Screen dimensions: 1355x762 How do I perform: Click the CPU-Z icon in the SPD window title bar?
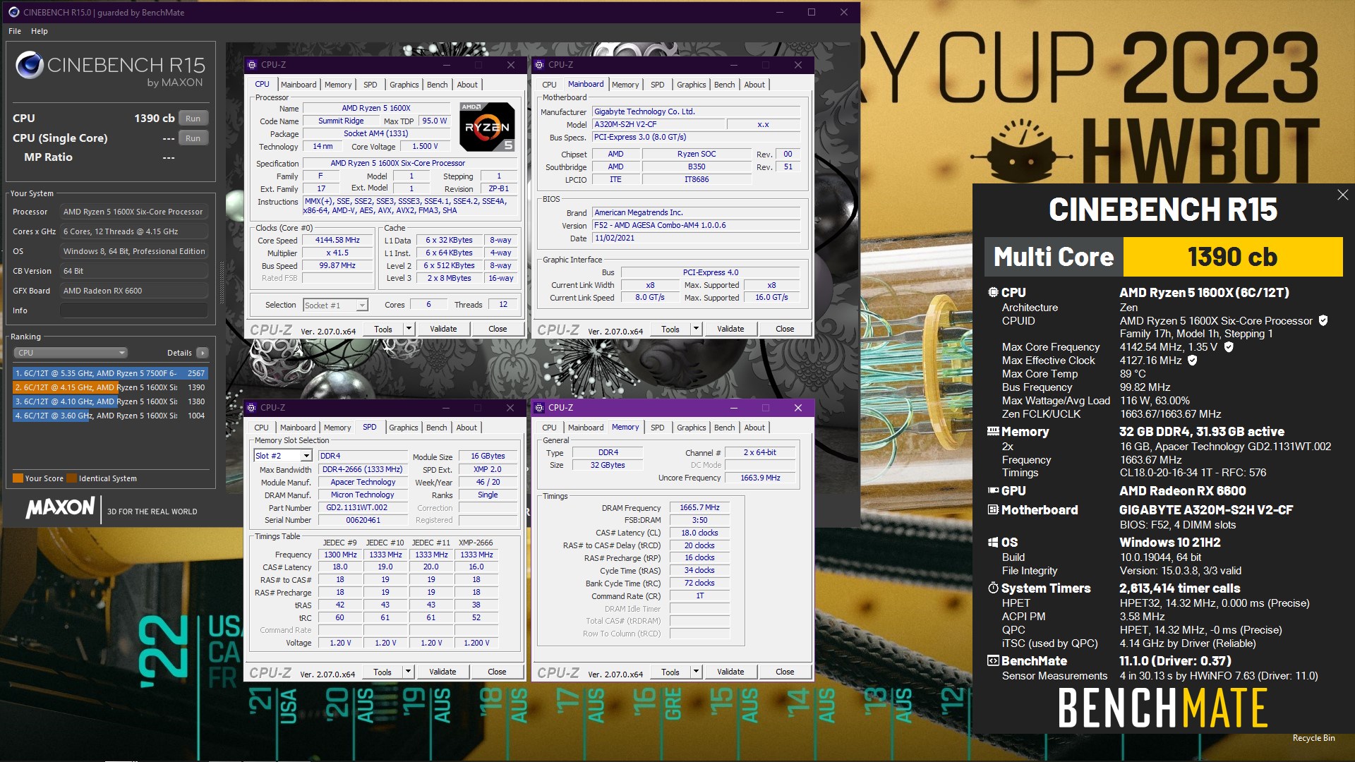pyautogui.click(x=252, y=408)
